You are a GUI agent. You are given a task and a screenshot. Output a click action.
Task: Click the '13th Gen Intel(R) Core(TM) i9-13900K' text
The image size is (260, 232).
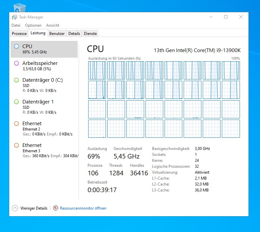click(197, 50)
